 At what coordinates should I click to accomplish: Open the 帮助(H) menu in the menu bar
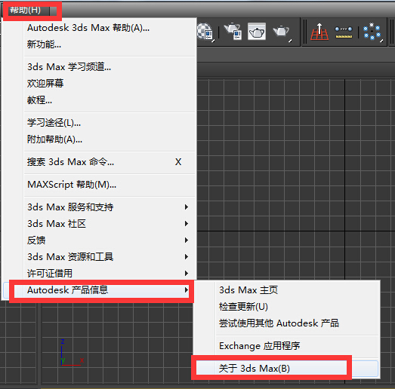(25, 11)
